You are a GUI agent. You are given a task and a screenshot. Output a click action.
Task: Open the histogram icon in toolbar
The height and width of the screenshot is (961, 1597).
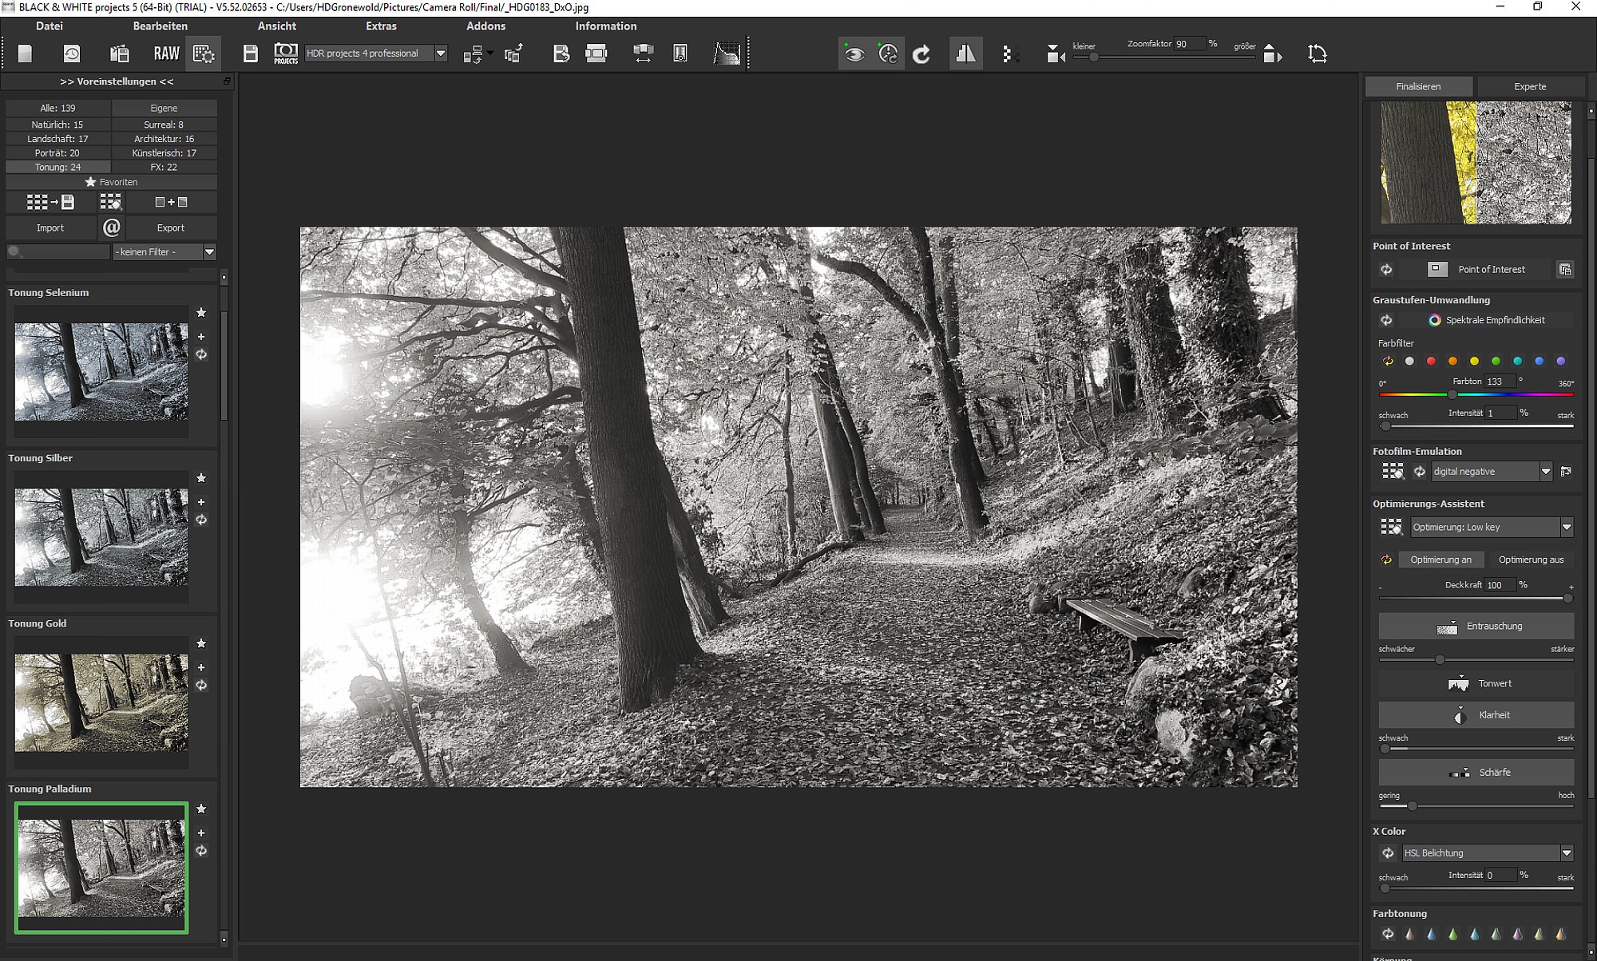click(727, 53)
